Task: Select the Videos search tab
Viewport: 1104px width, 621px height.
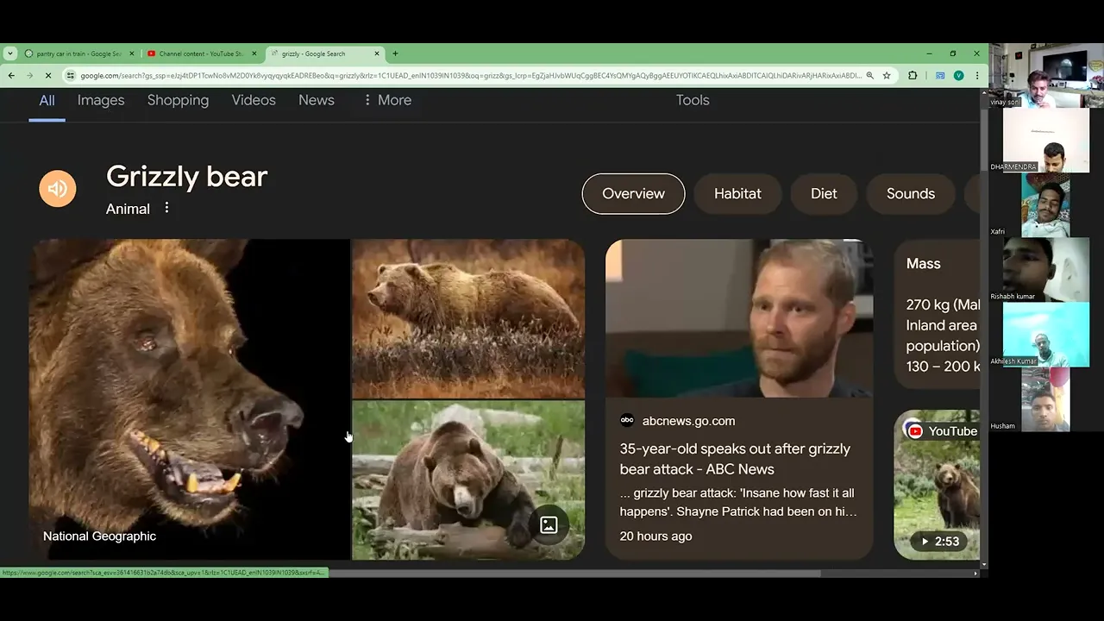Action: tap(254, 100)
